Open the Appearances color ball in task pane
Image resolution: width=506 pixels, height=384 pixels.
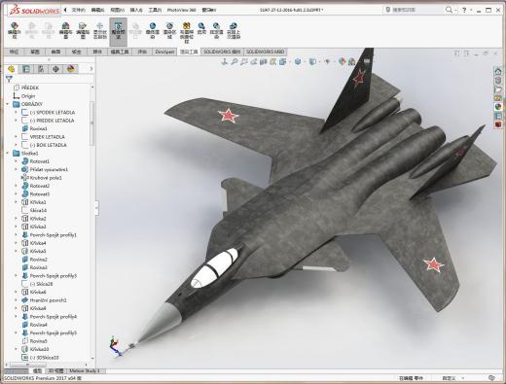click(x=498, y=107)
